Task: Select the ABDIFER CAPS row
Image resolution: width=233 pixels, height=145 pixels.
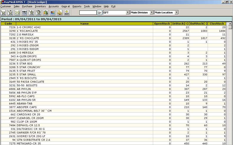Action: pos(113,107)
